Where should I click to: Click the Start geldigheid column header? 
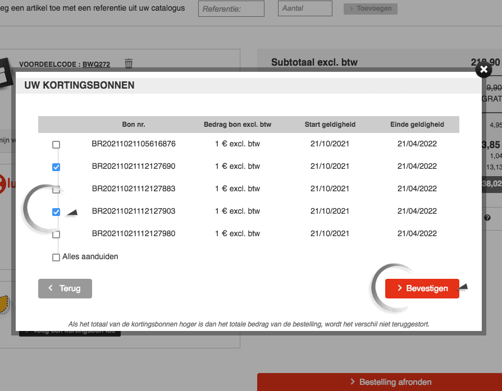pos(330,125)
